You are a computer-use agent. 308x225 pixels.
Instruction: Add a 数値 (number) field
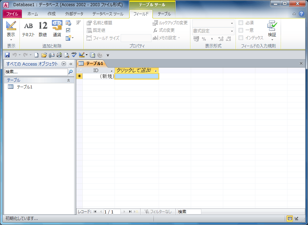(x=43, y=29)
